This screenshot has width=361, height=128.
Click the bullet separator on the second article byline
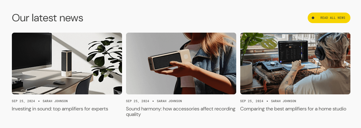(x=153, y=101)
